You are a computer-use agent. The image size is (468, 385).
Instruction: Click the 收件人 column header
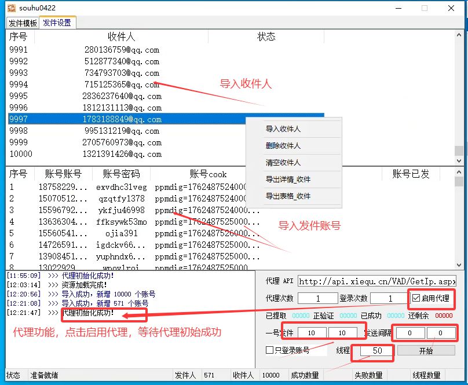pos(121,37)
